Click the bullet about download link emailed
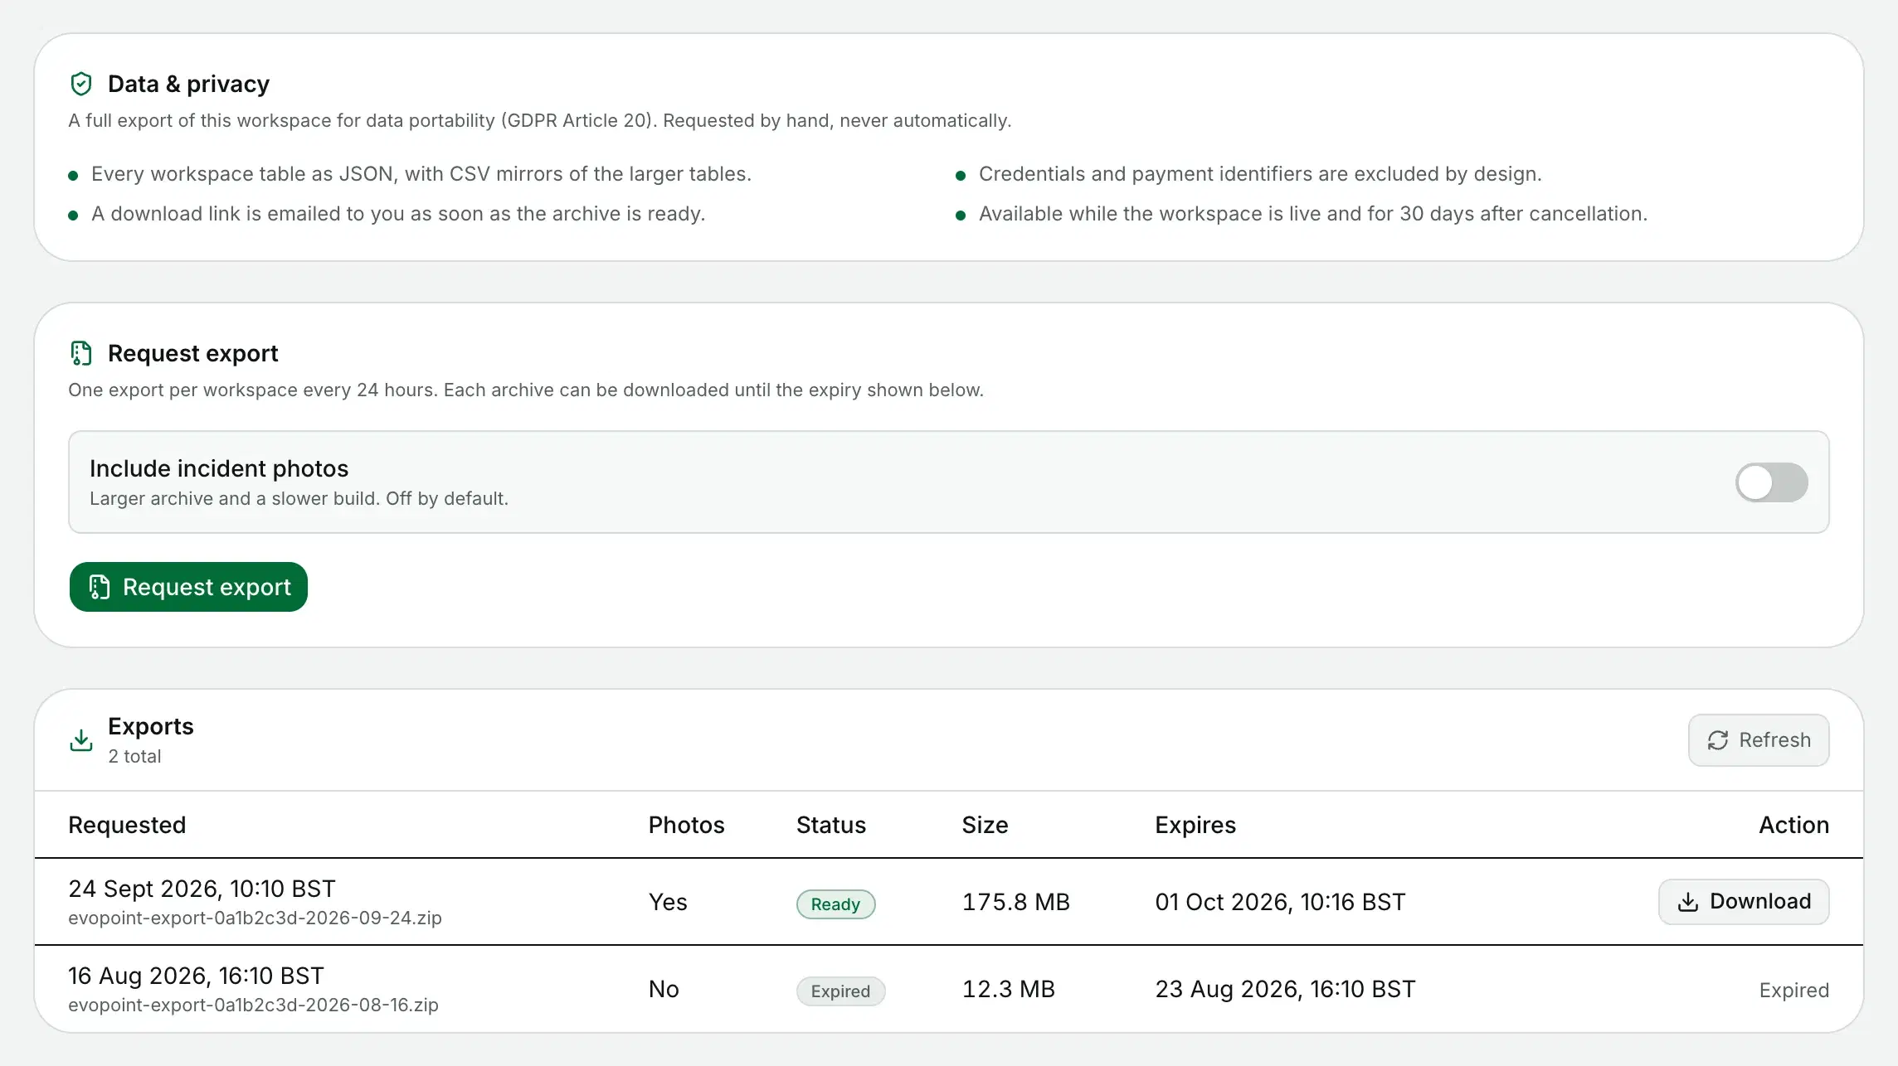The image size is (1898, 1066). click(398, 214)
